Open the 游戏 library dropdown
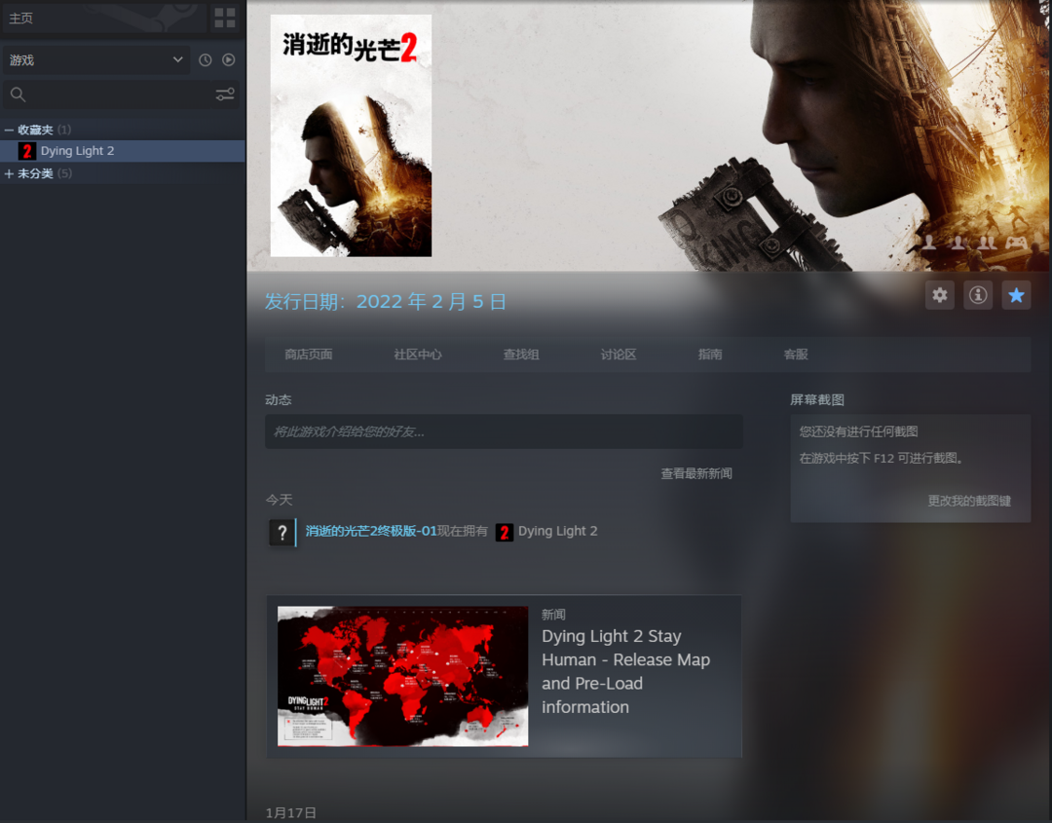Viewport: 1052px width, 823px height. point(95,60)
